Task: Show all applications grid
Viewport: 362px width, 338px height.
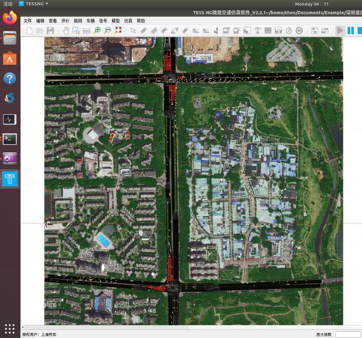Action: pos(10,329)
